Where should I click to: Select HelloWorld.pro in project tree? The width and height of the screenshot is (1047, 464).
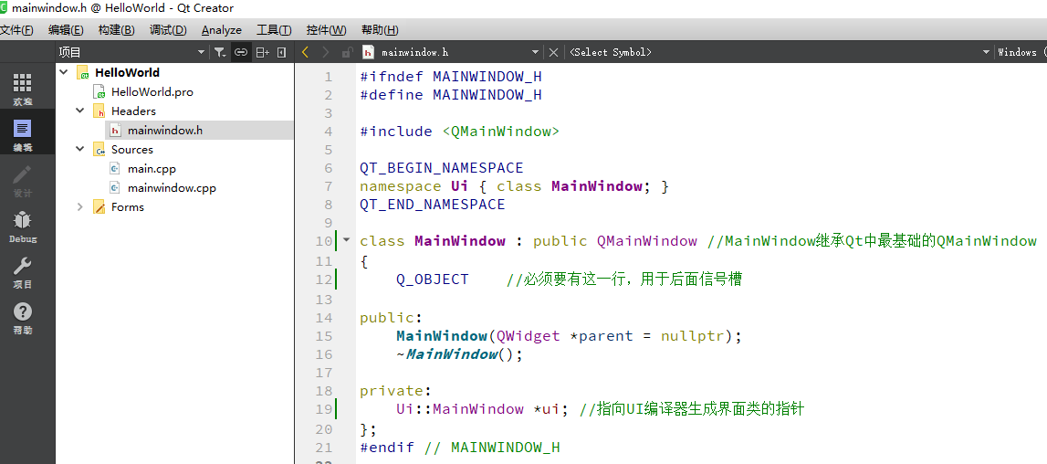click(x=152, y=92)
